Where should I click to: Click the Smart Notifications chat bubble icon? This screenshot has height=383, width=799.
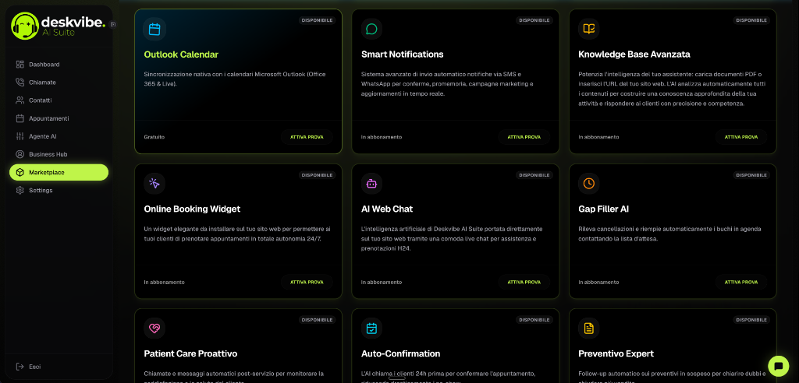point(371,30)
